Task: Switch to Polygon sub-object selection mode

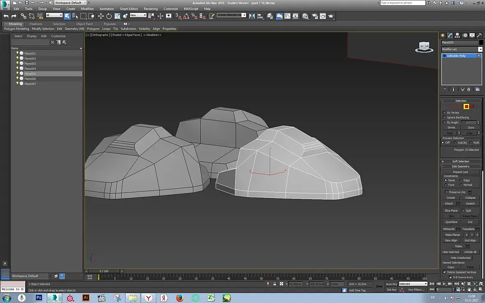Action: [466, 107]
